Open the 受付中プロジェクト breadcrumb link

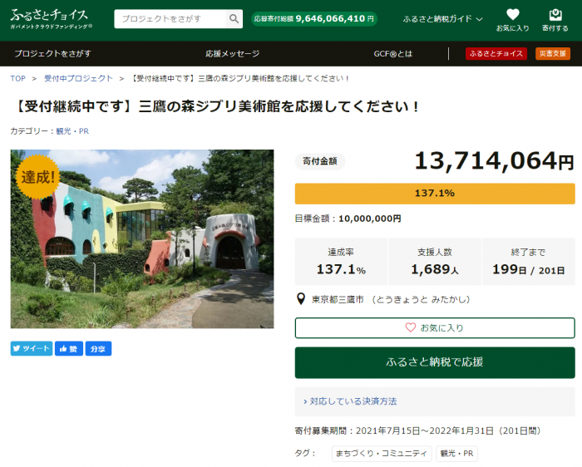(x=78, y=78)
